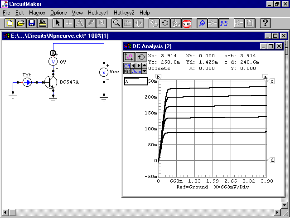290x218 pixels.
Task: Click the reset/refresh icon in DC Analysis
Action: [141, 56]
